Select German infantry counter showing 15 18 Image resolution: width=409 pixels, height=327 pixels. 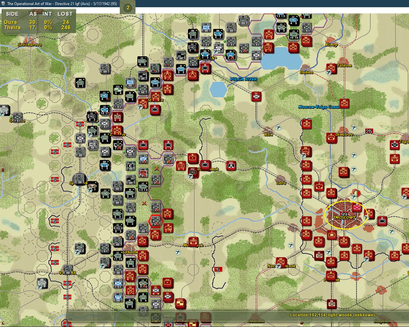coord(105,248)
